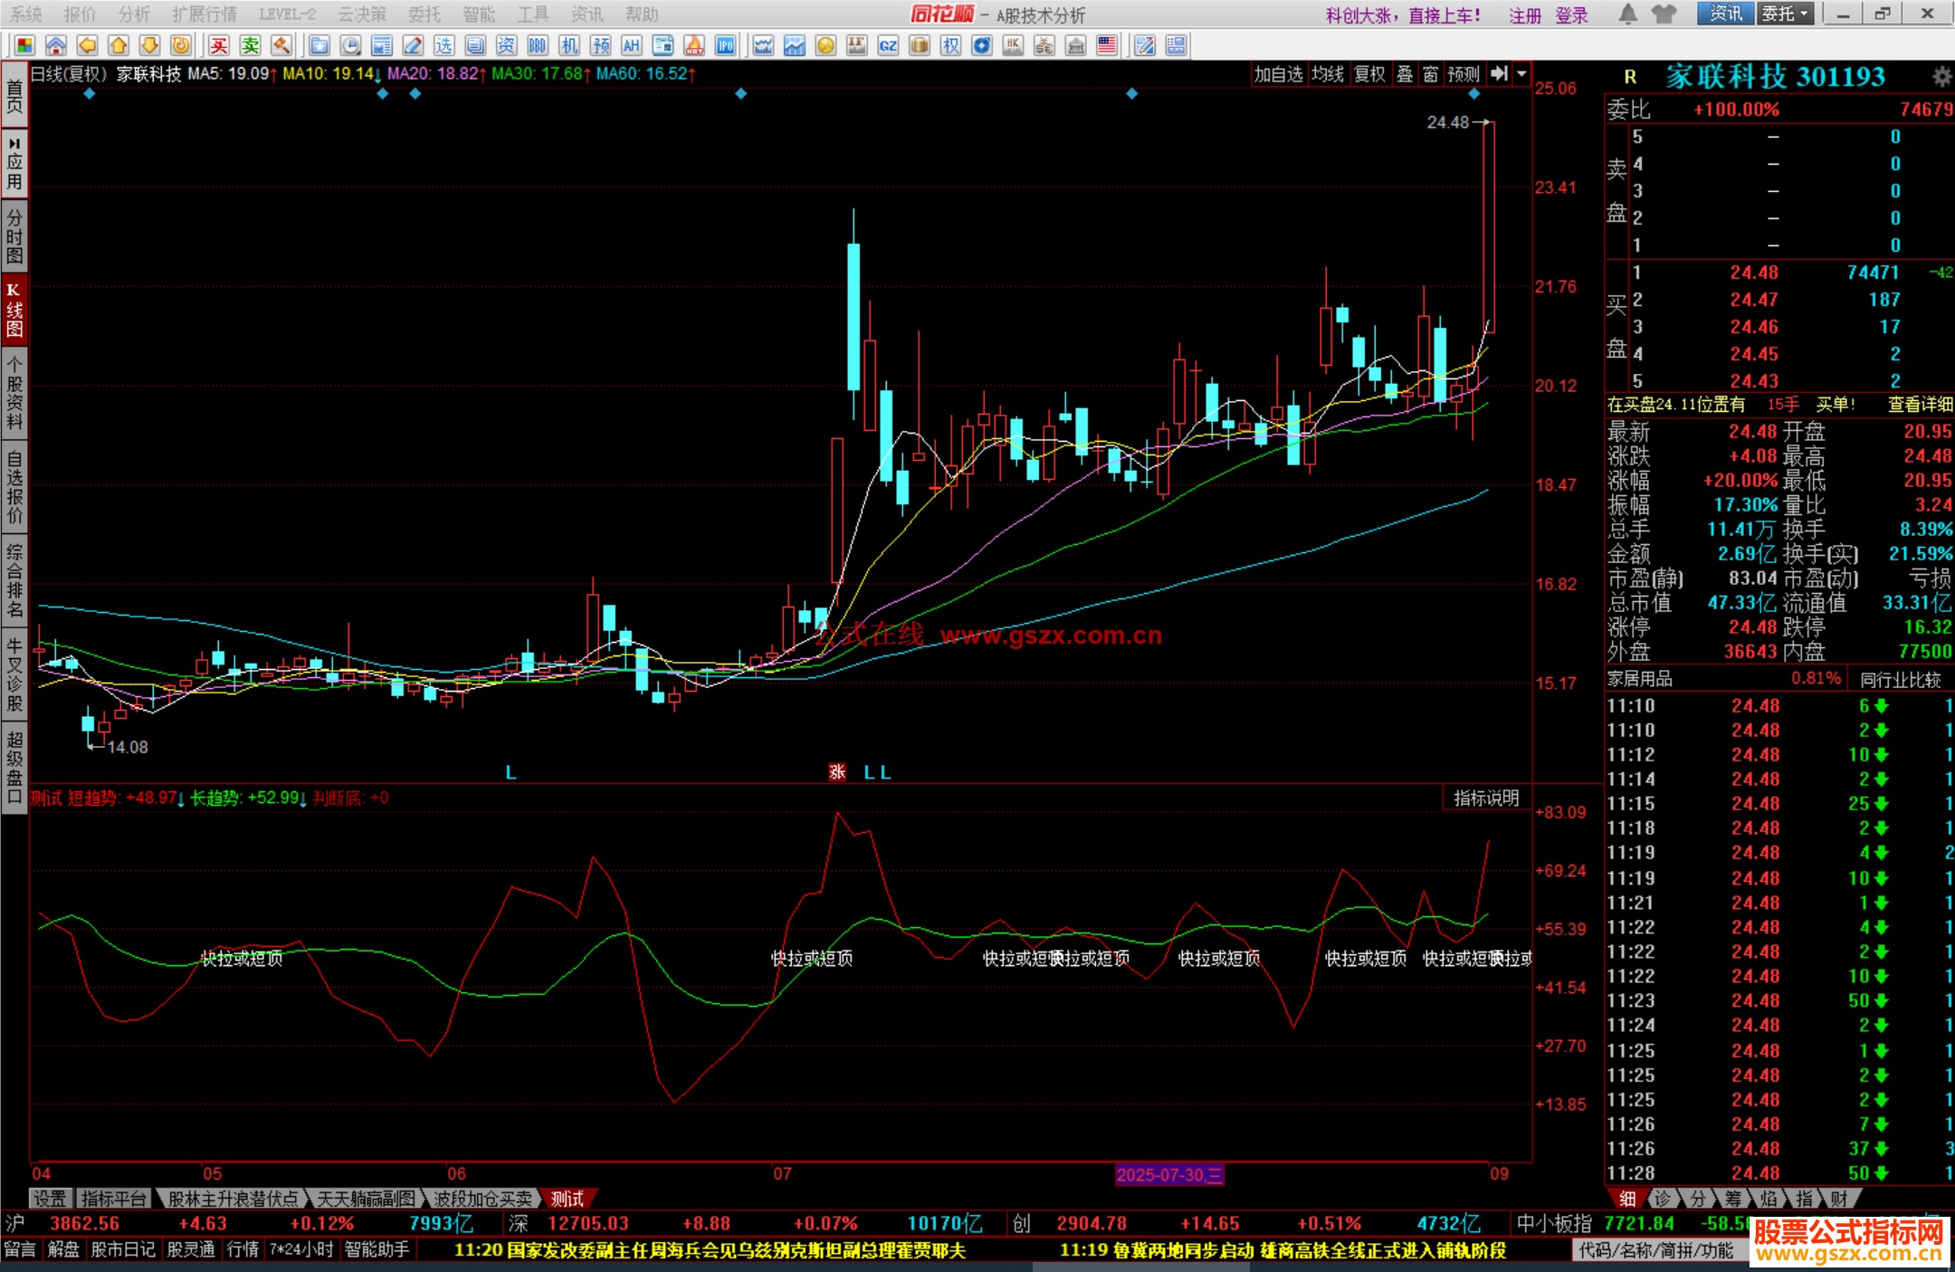
Task: Toggle the 复权 price adjustment button
Action: coord(1369,74)
